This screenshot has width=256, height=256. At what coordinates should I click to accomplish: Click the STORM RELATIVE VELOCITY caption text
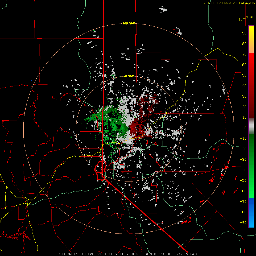coord(88,254)
